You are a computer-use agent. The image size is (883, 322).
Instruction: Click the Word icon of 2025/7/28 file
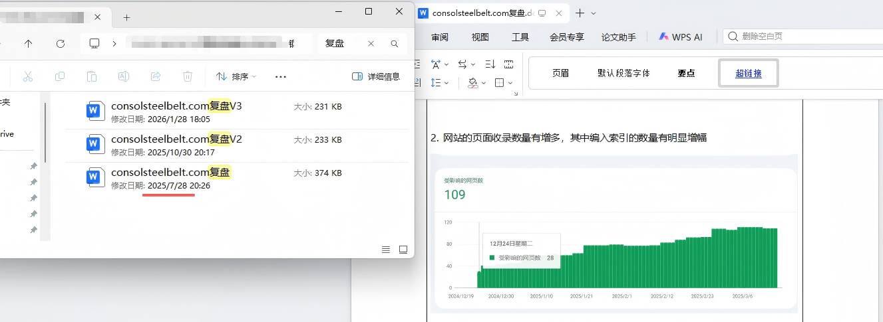[95, 177]
